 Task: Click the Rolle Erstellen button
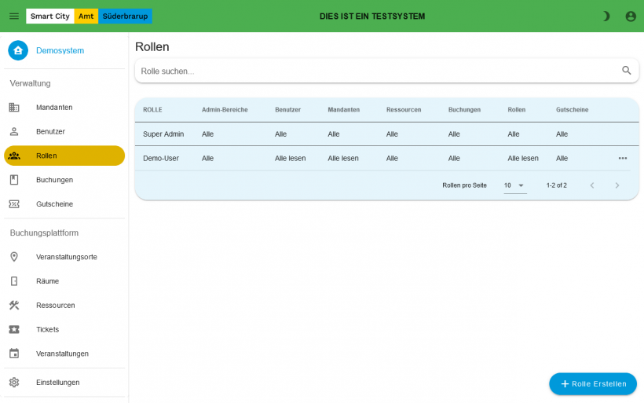[592, 384]
